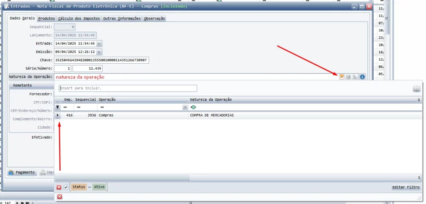Open the Outras Informações tab

click(122, 18)
